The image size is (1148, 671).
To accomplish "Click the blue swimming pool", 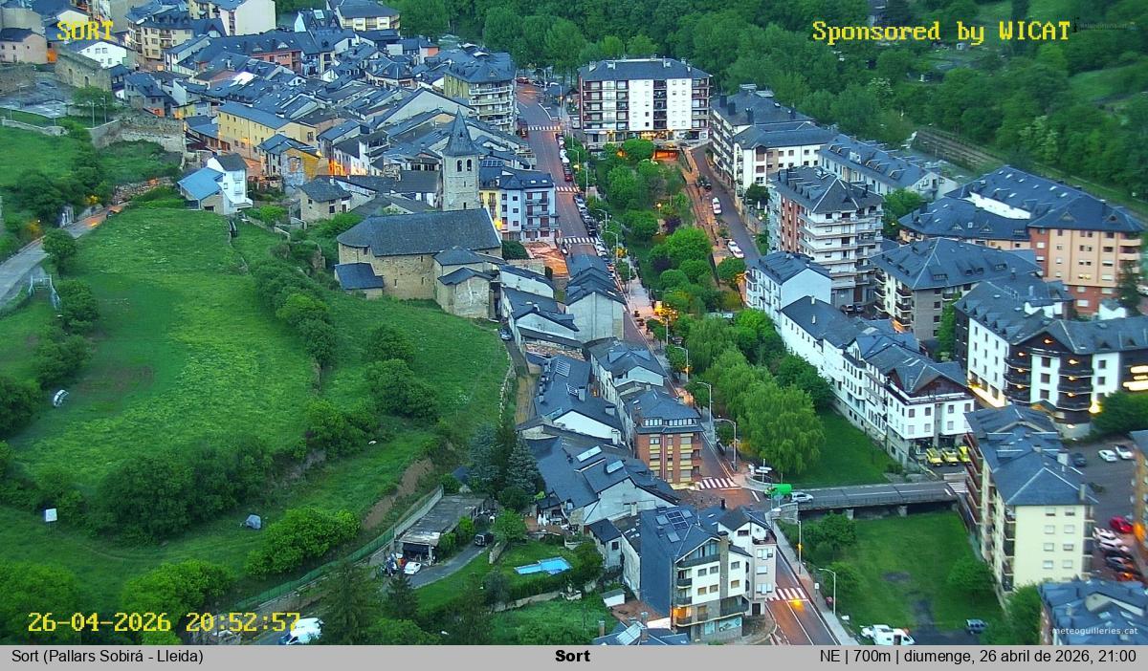I will [542, 566].
